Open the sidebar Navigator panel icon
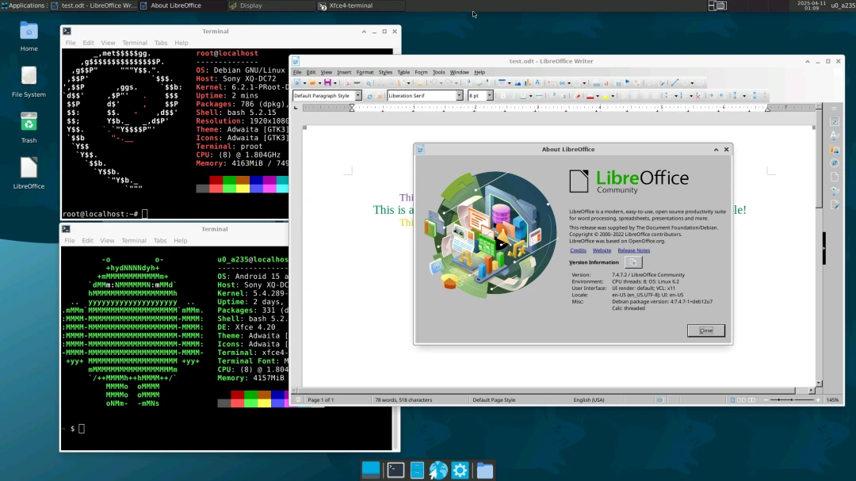 [x=835, y=162]
